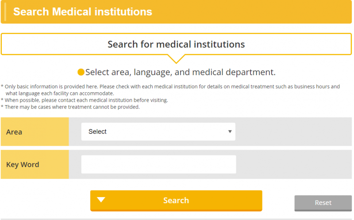Click the 'Select' placeholder text in Area
The height and width of the screenshot is (220, 354).
pyautogui.click(x=98, y=132)
